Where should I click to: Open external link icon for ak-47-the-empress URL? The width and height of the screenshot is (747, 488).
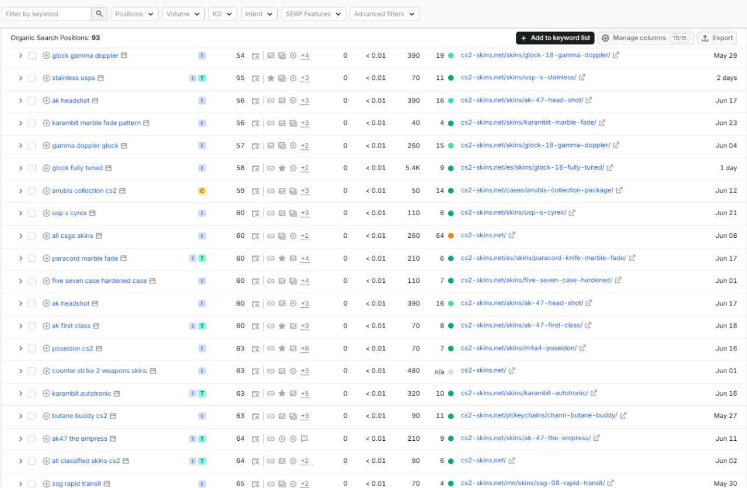click(596, 438)
